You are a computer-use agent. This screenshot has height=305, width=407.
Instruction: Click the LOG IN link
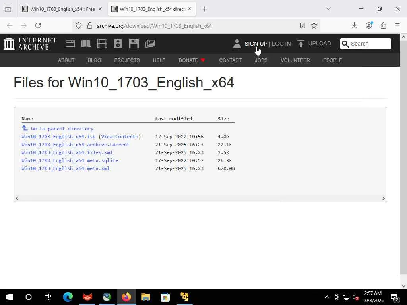tap(281, 44)
